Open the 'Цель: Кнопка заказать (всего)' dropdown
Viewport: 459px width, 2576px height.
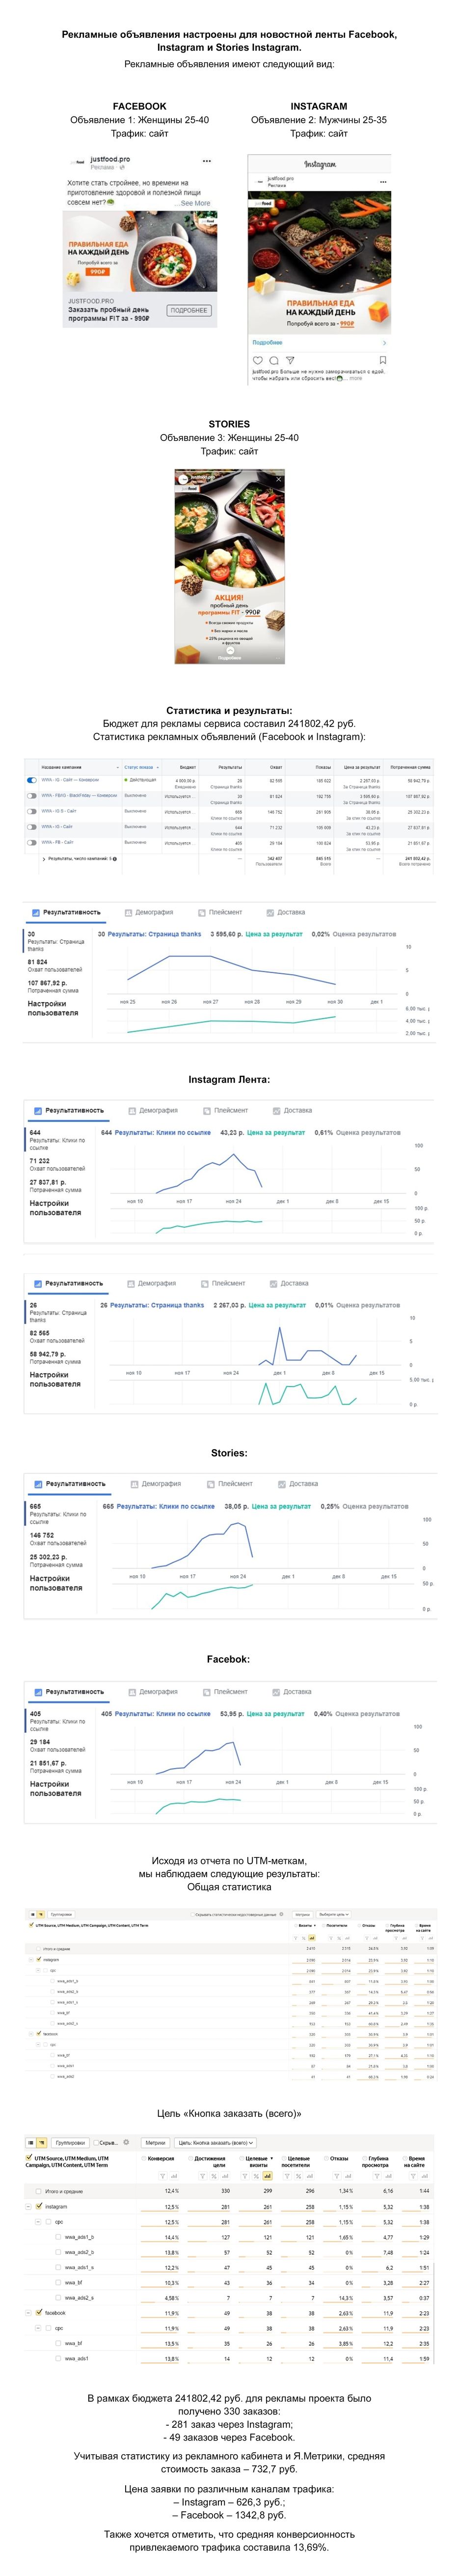pyautogui.click(x=216, y=2143)
